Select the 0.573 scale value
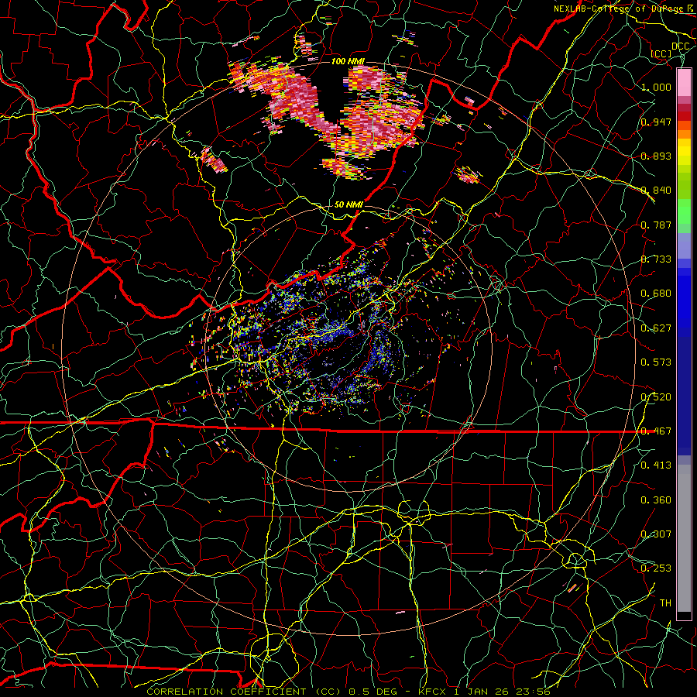 click(x=656, y=362)
